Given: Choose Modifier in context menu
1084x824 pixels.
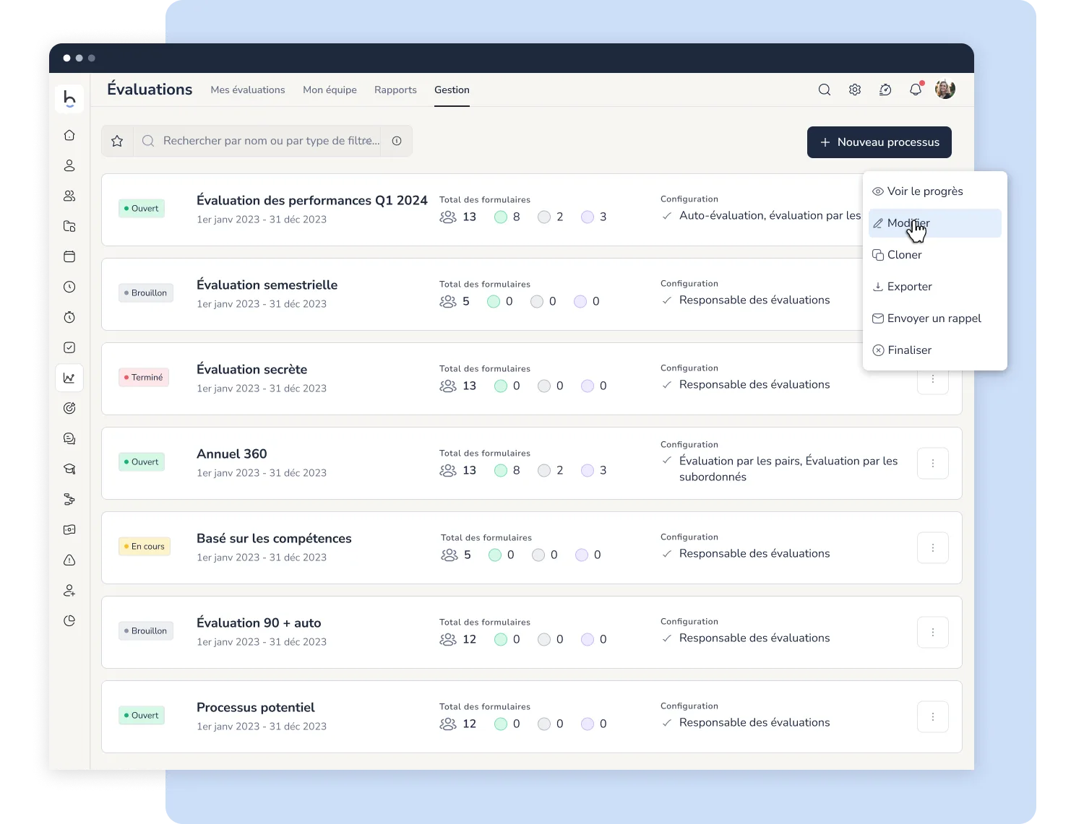Looking at the screenshot, I should (x=935, y=223).
